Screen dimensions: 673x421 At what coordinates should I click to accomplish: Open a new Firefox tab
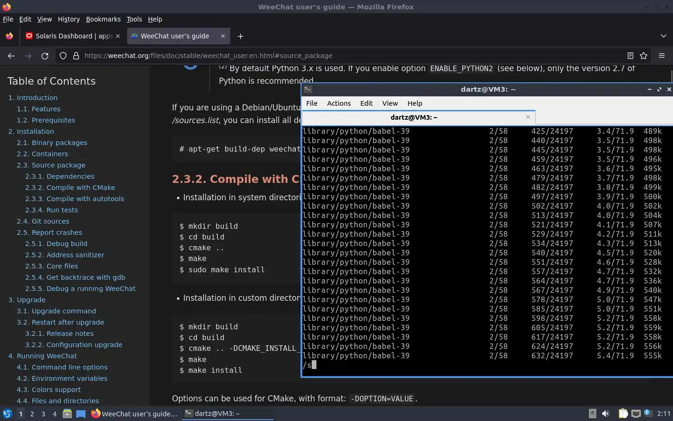click(240, 36)
